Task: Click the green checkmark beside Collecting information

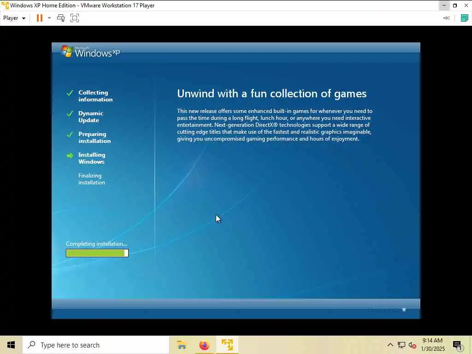Action: click(70, 93)
